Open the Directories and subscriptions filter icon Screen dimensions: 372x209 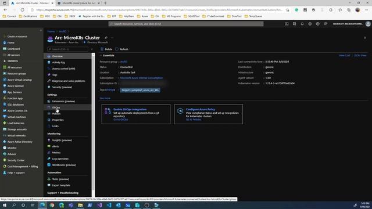tap(295, 24)
